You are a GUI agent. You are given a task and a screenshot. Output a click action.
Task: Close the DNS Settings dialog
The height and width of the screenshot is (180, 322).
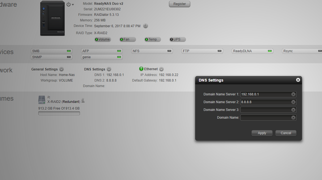[x=298, y=80]
